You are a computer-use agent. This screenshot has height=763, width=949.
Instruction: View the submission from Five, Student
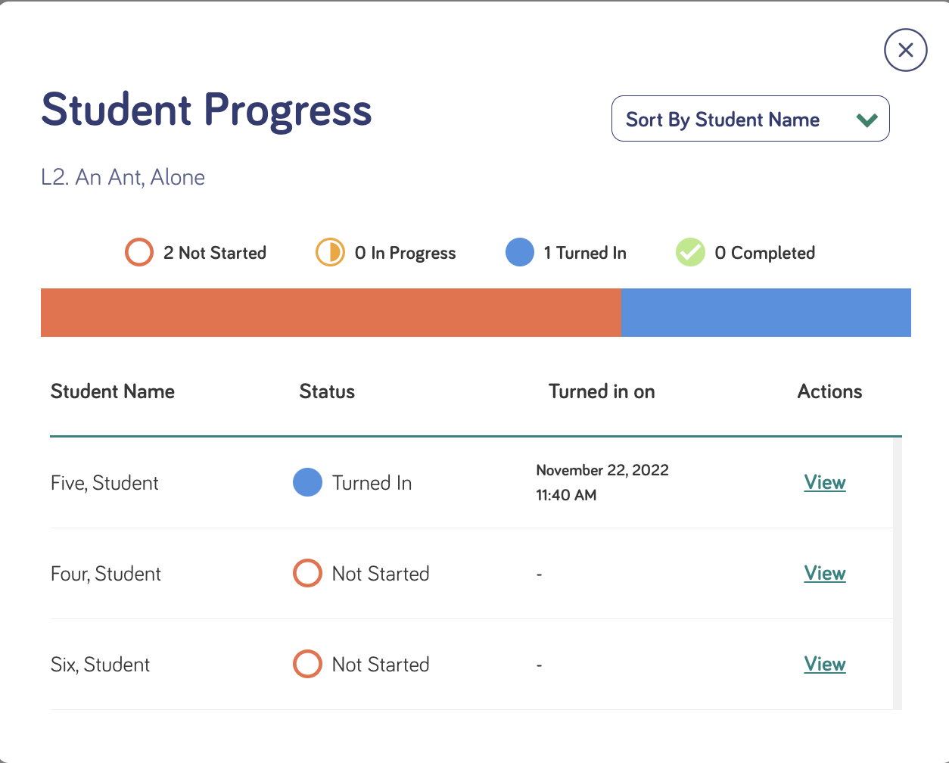824,482
